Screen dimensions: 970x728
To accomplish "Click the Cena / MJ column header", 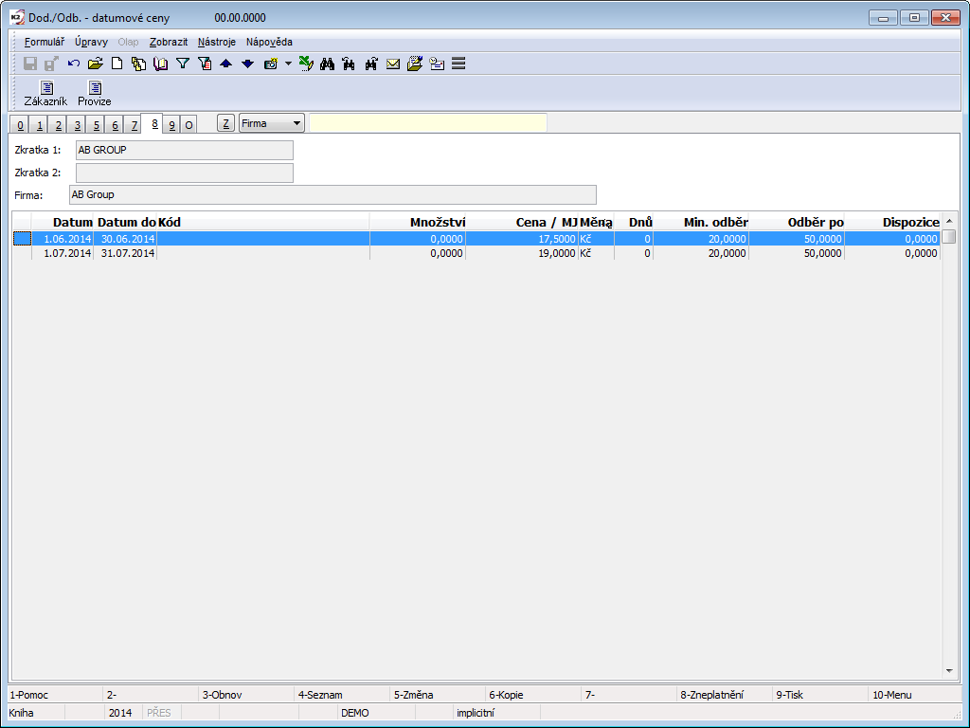I will pos(522,222).
